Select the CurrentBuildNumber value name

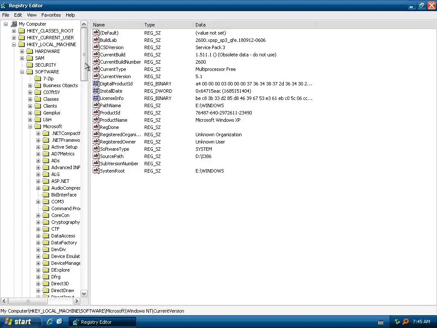[120, 62]
